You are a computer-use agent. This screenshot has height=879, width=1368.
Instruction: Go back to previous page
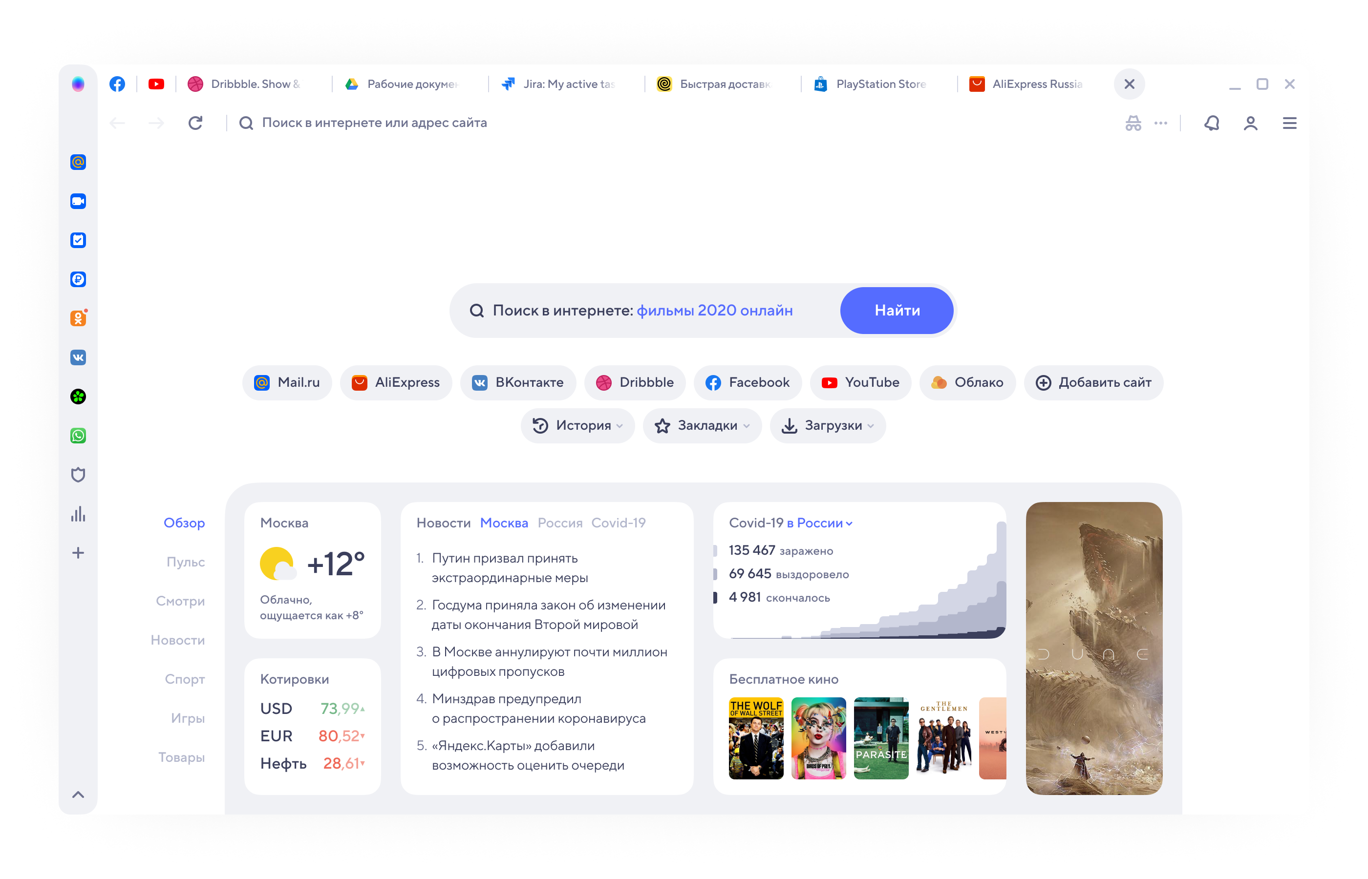(117, 123)
